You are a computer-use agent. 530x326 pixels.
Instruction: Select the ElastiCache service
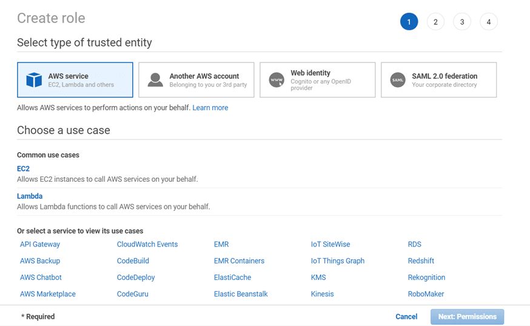[232, 278]
